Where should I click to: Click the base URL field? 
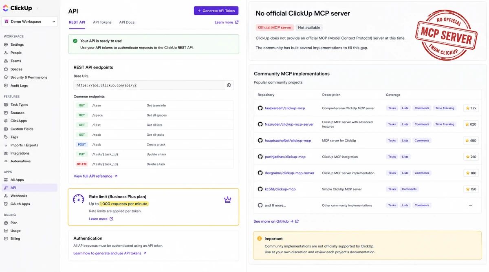coord(149,85)
